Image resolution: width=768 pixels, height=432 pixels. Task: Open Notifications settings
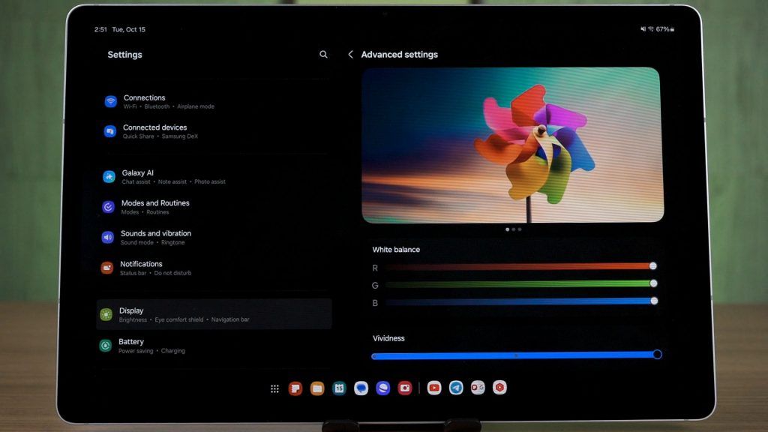(214, 268)
